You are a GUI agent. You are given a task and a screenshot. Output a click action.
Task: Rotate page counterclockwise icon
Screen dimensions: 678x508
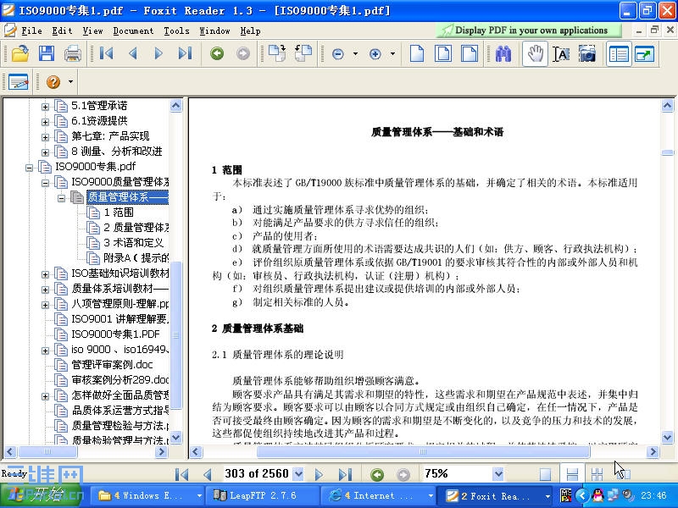303,53
